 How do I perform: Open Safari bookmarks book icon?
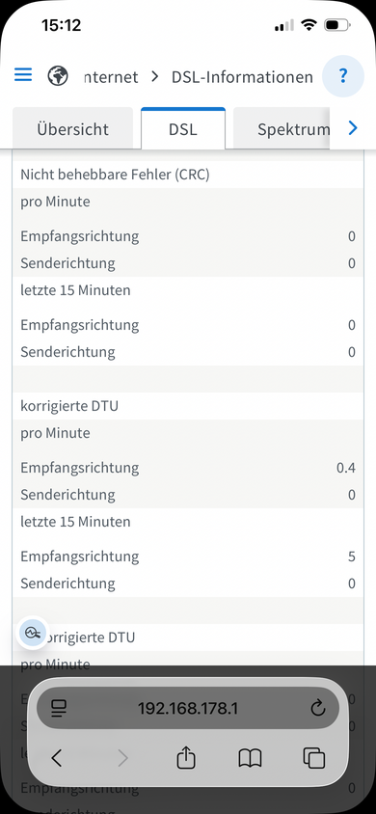[x=250, y=758]
